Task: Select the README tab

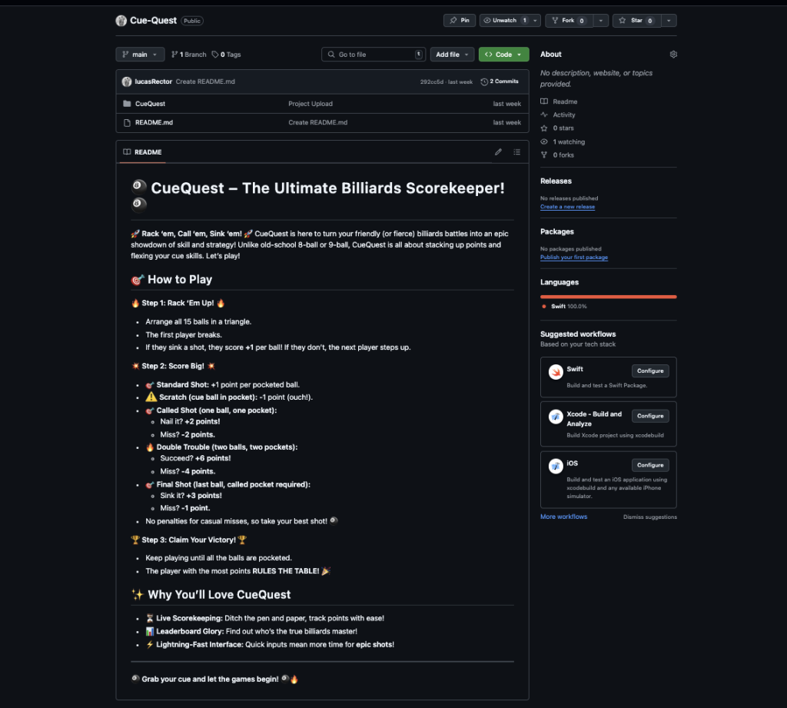Action: click(x=143, y=152)
